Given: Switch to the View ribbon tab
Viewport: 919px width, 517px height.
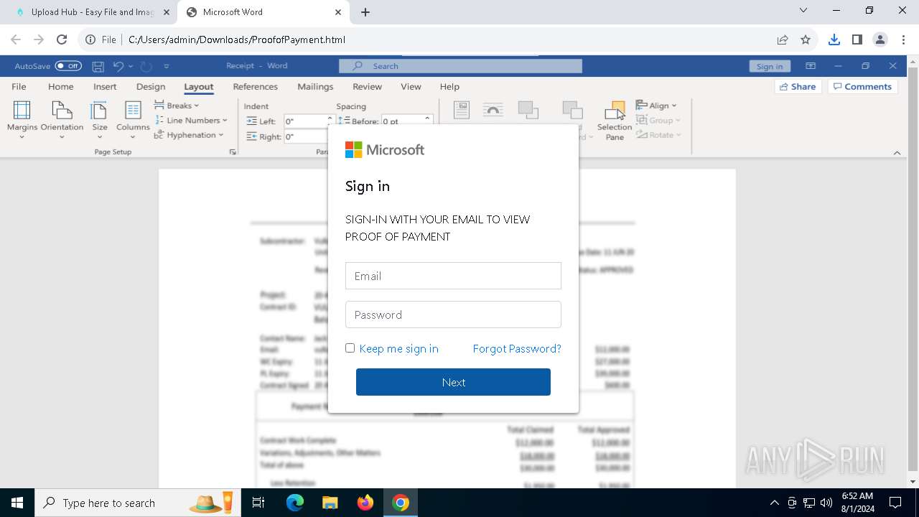Looking at the screenshot, I should coord(411,87).
